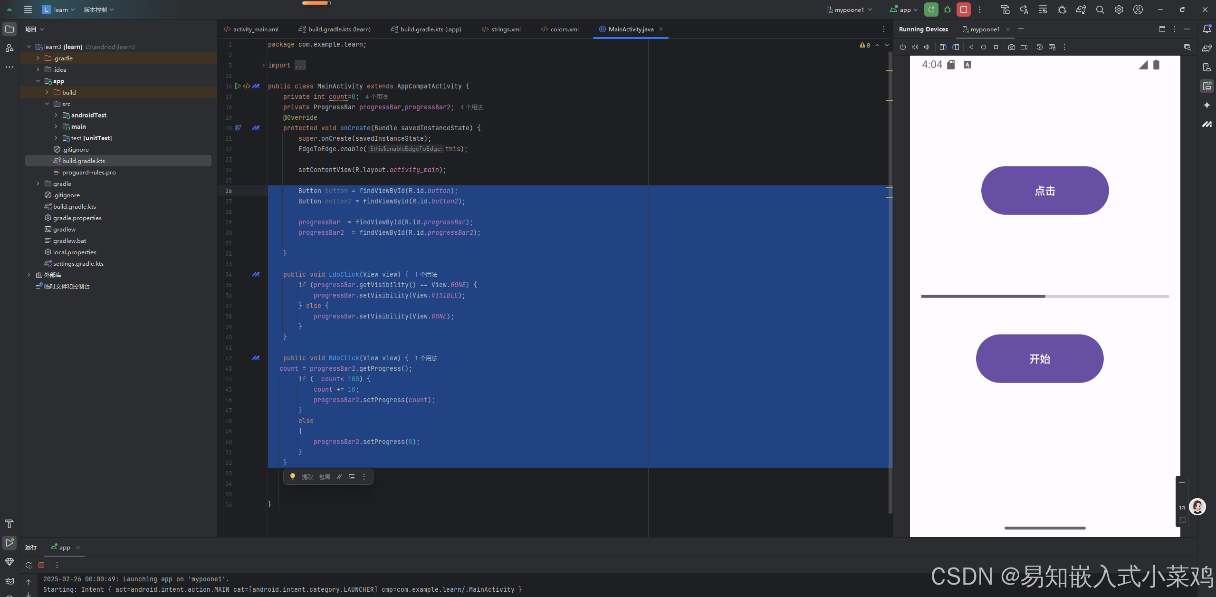Click the Debug app bug icon
This screenshot has width=1216, height=597.
click(x=948, y=10)
